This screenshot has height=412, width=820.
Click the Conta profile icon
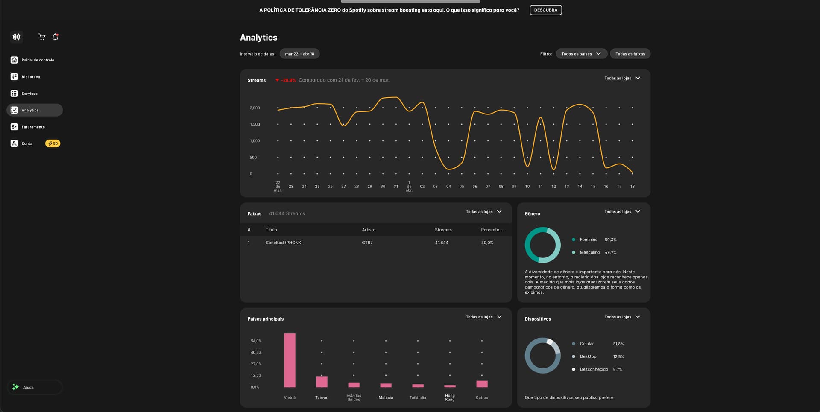[x=14, y=143]
